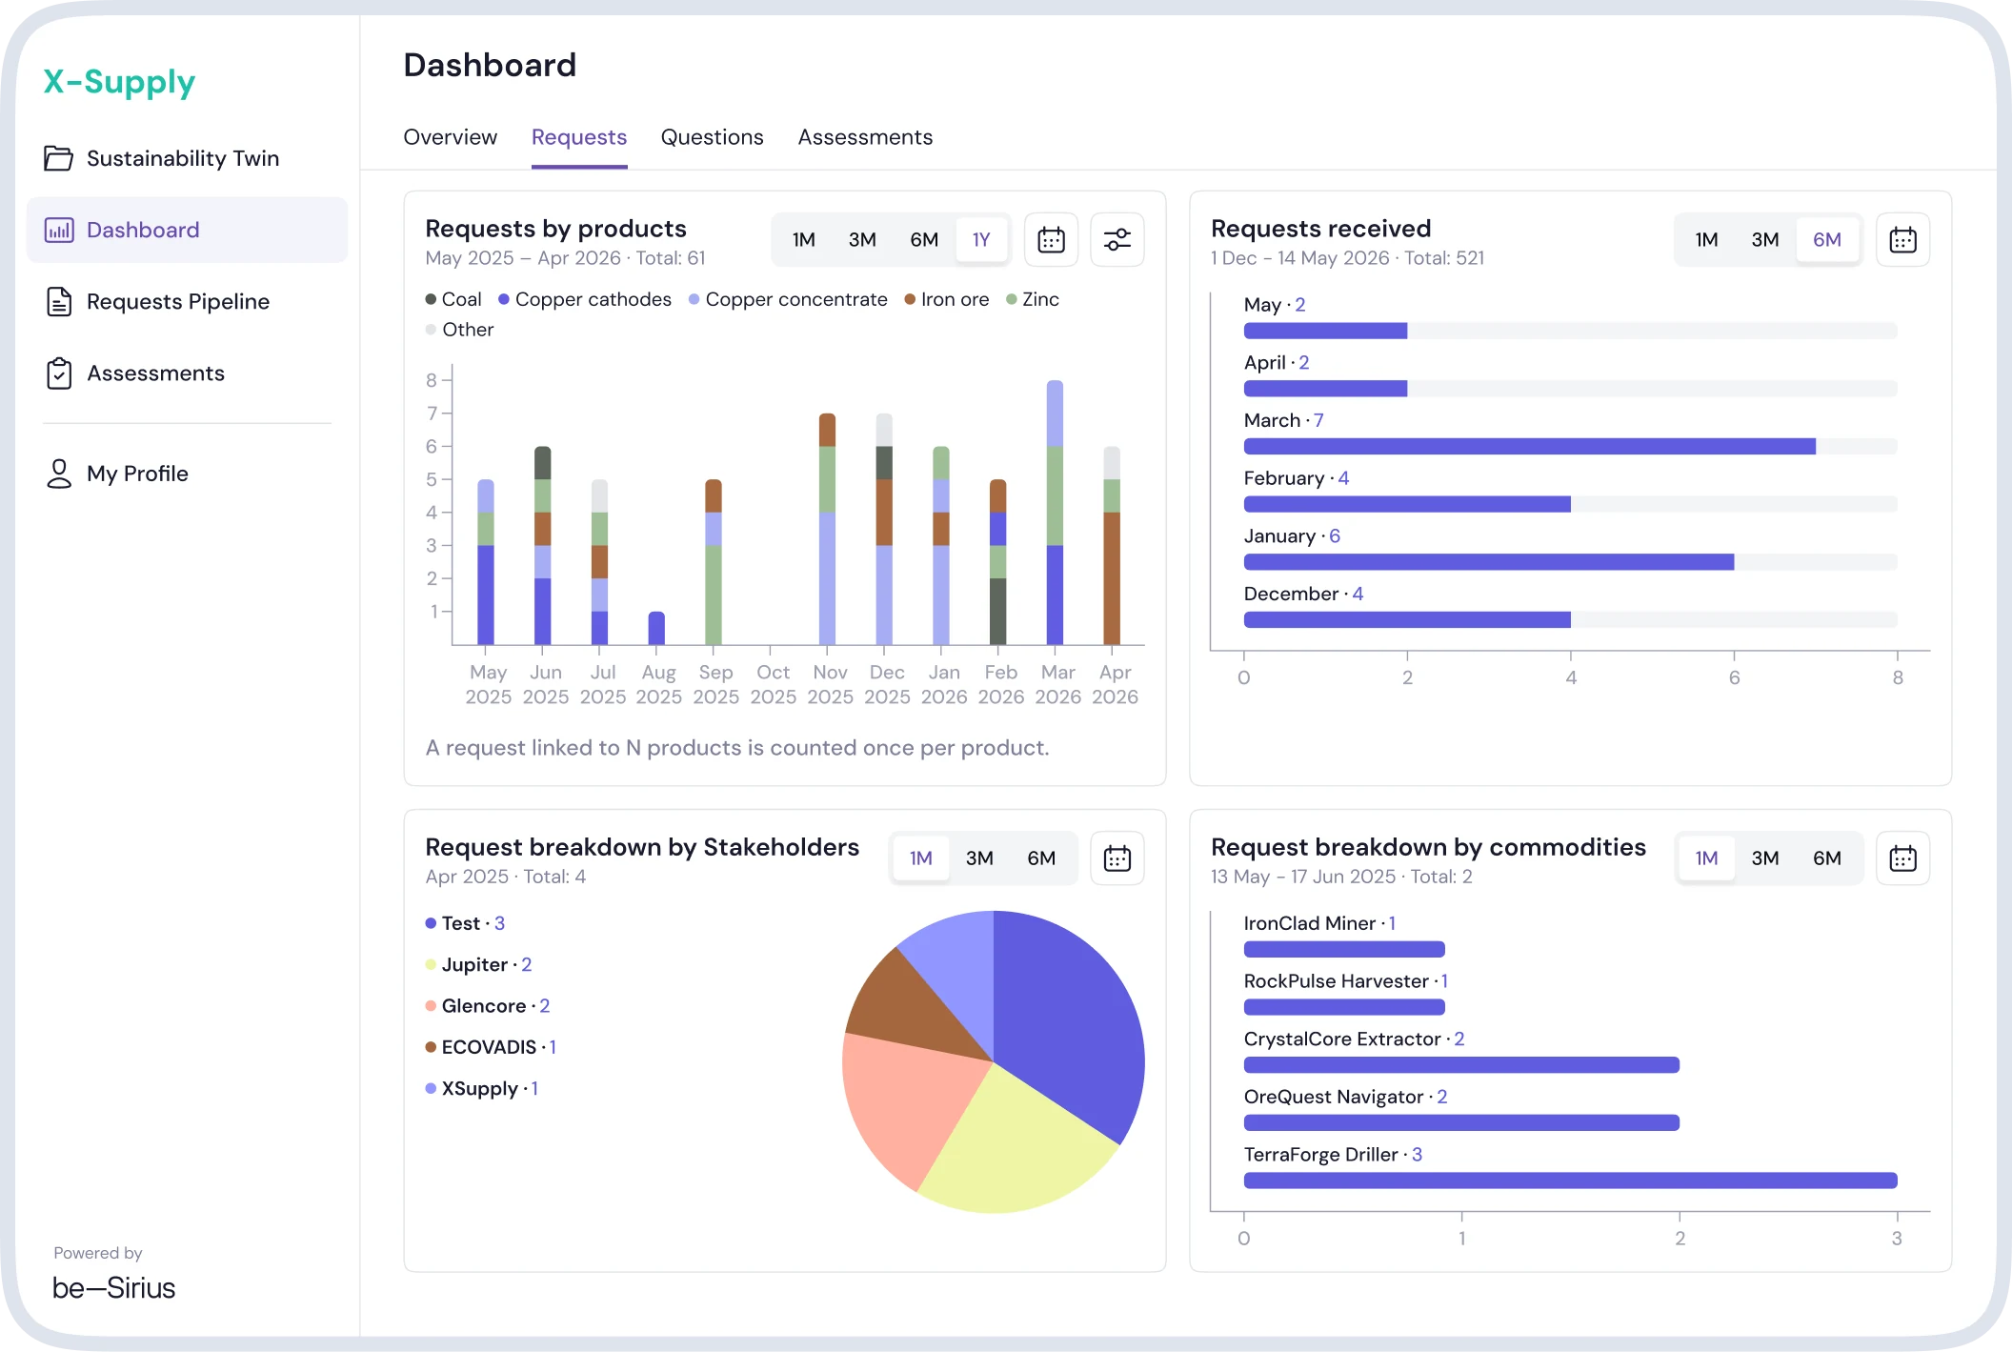Open the Questions tab
The width and height of the screenshot is (2012, 1352).
tap(712, 137)
